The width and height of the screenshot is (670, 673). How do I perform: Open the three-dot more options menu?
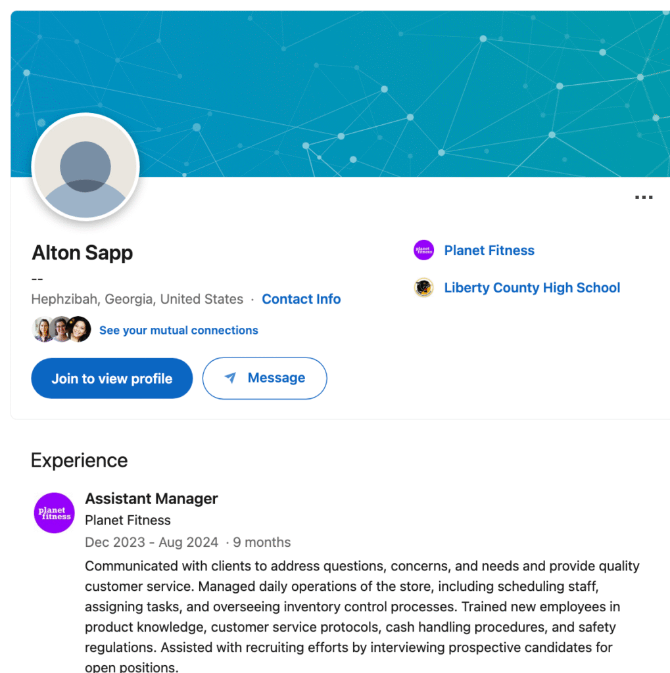click(644, 198)
